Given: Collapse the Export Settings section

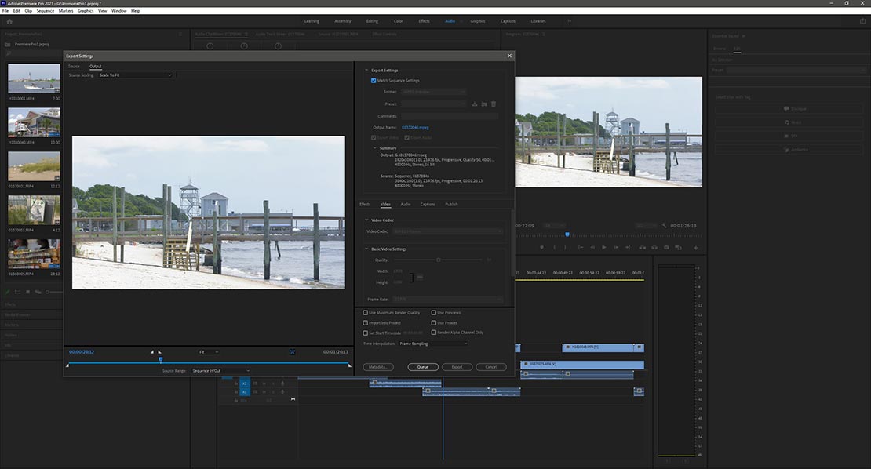Looking at the screenshot, I should click(x=366, y=71).
